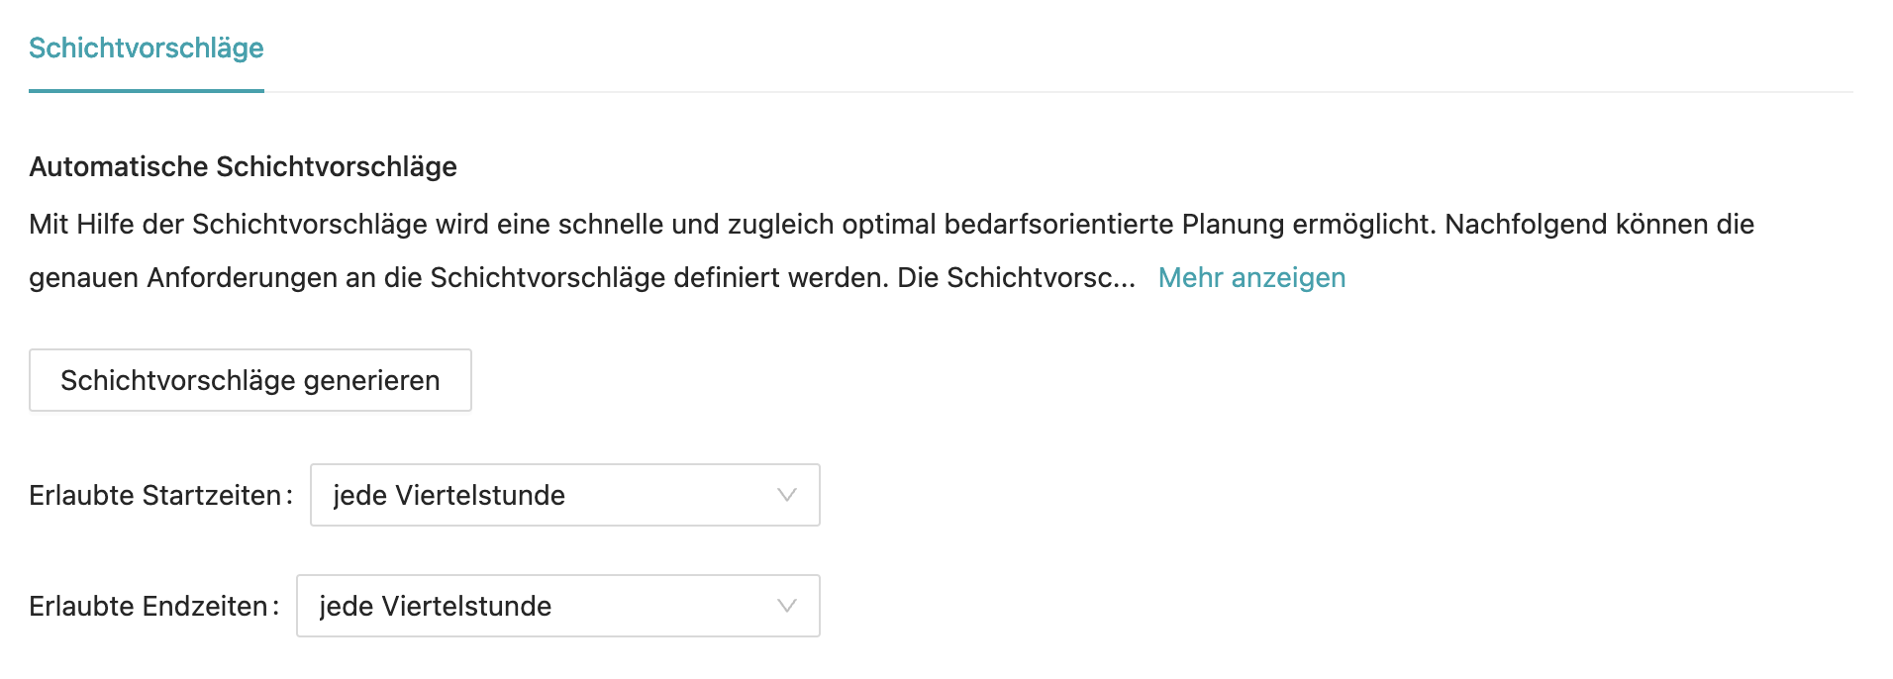Screen dimensions: 1893x679
Task: Click the Automatische Schichtvorschläge heading
Action: click(241, 166)
